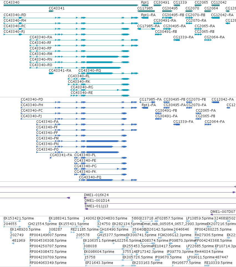Click transcript CG43340-RA label
Image resolution: width=236 pixels, height=267 pixels.
(x=41, y=37)
